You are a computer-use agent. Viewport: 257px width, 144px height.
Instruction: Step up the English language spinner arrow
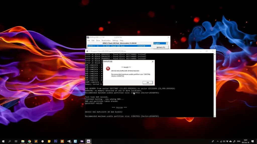(168, 42)
